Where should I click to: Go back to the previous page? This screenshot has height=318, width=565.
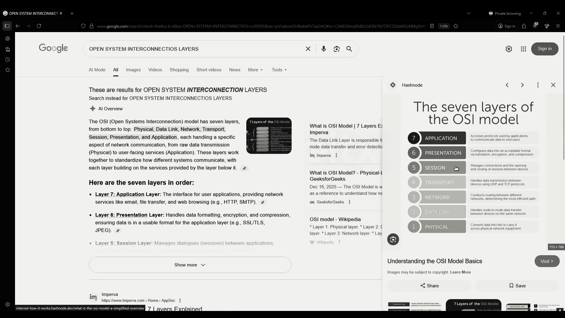tap(18, 26)
